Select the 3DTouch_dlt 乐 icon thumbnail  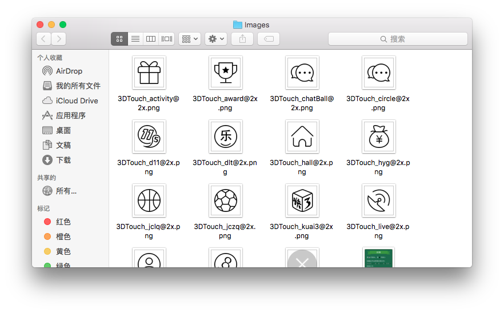tap(225, 137)
